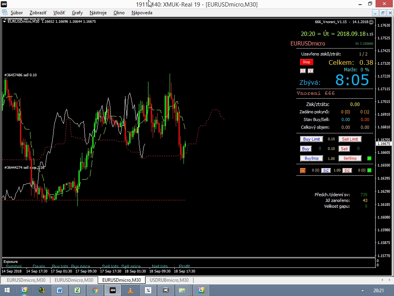The width and height of the screenshot is (394, 296).
Task: Toggle the green square beside SellStop
Action: pyautogui.click(x=369, y=158)
